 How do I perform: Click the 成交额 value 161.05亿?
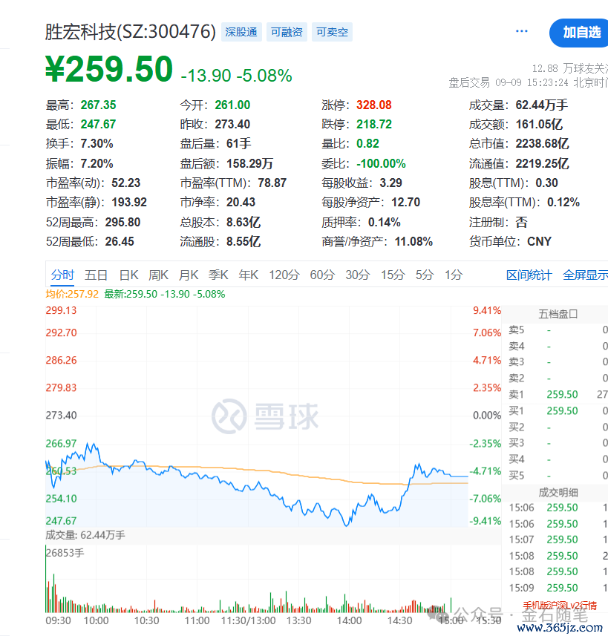[x=539, y=124]
